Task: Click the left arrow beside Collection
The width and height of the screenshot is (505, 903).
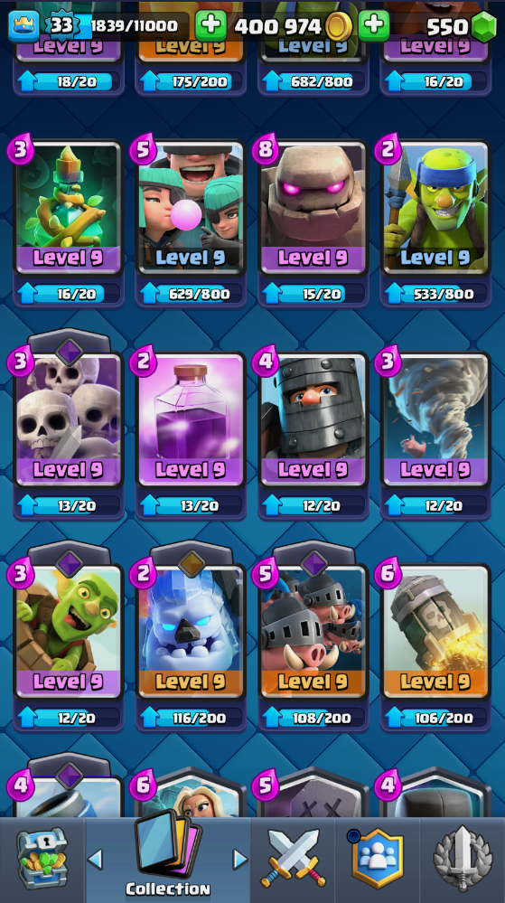Action: point(95,860)
